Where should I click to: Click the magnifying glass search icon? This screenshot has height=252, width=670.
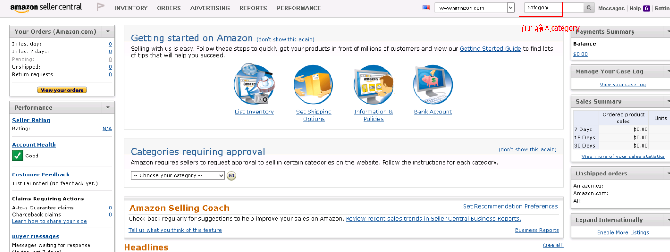click(589, 8)
